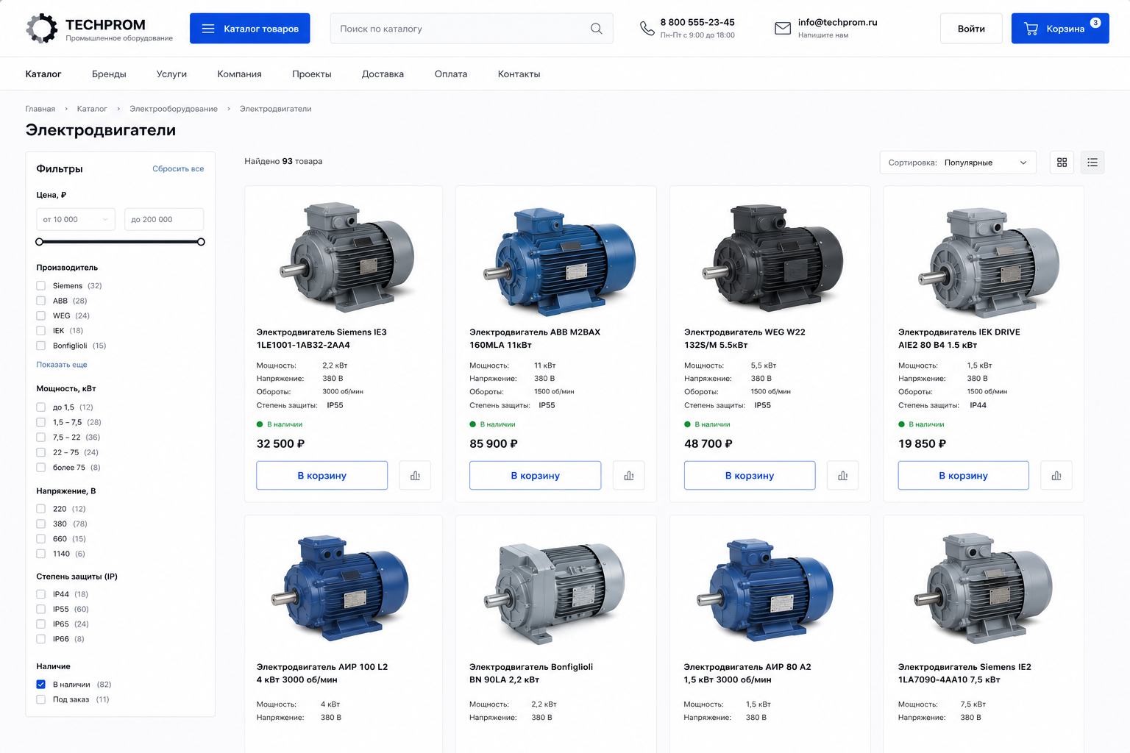Image resolution: width=1130 pixels, height=753 pixels.
Task: Check the Bonfiglioli manufacturer filter
Action: pyautogui.click(x=41, y=346)
